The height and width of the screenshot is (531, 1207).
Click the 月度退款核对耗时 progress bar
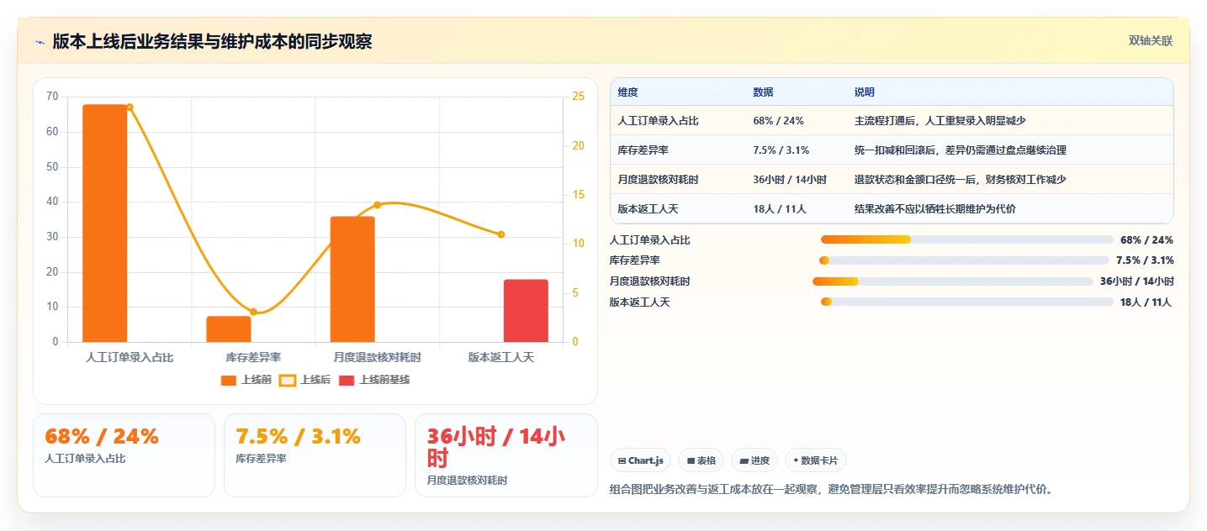pyautogui.click(x=953, y=281)
